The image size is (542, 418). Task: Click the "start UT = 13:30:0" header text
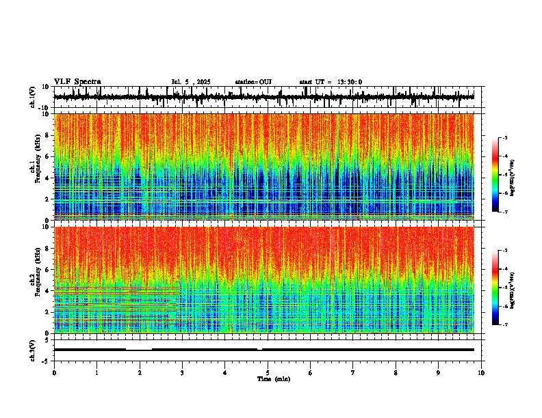tap(331, 82)
